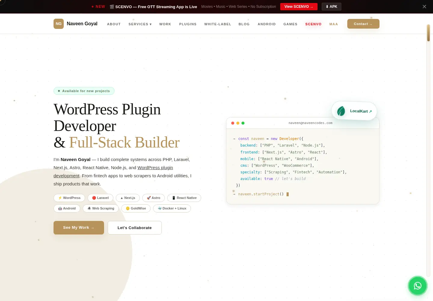Click the 'specialty:' code line
This screenshot has width=433, height=301.
(293, 172)
